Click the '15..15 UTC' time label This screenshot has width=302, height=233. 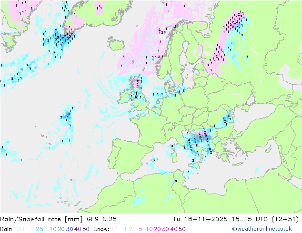pyautogui.click(x=250, y=219)
